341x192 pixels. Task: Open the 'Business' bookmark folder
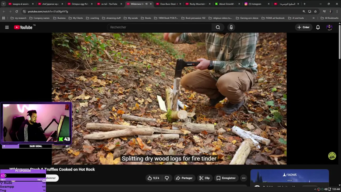[x=59, y=18]
